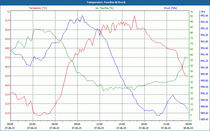Click the 14,0 temperature axis value
This screenshot has height=131, width=210.
point(7,85)
